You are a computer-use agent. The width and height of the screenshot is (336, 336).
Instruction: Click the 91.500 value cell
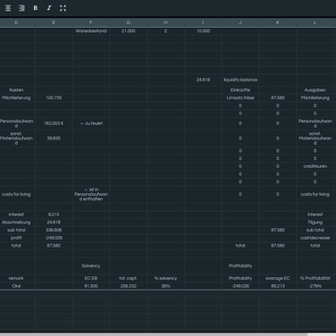[91, 286]
